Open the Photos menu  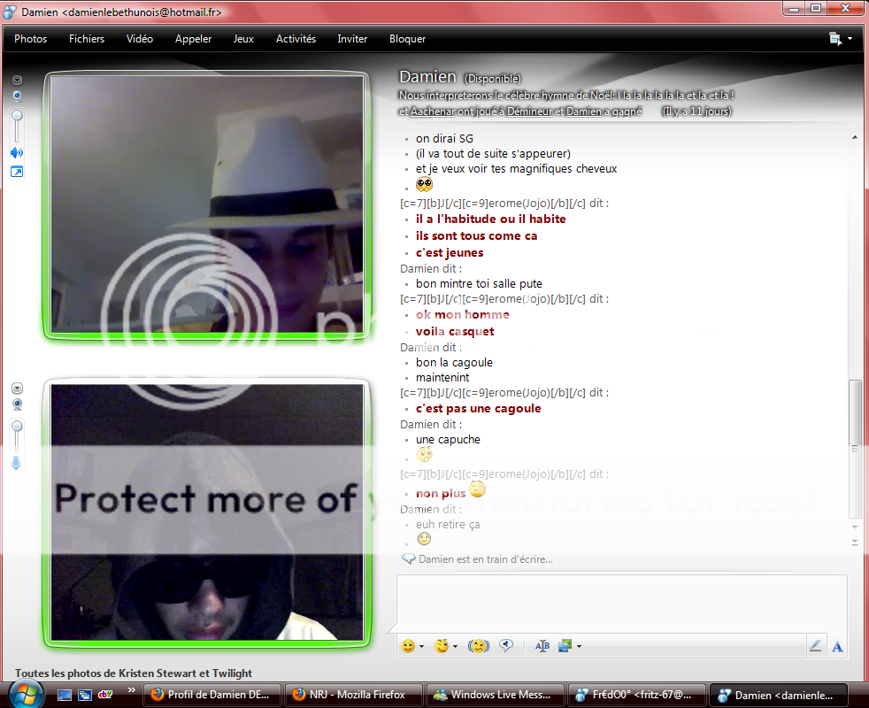pyautogui.click(x=30, y=39)
